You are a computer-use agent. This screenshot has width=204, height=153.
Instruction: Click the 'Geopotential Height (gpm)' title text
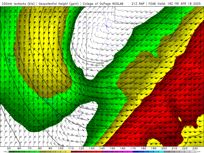59,4
